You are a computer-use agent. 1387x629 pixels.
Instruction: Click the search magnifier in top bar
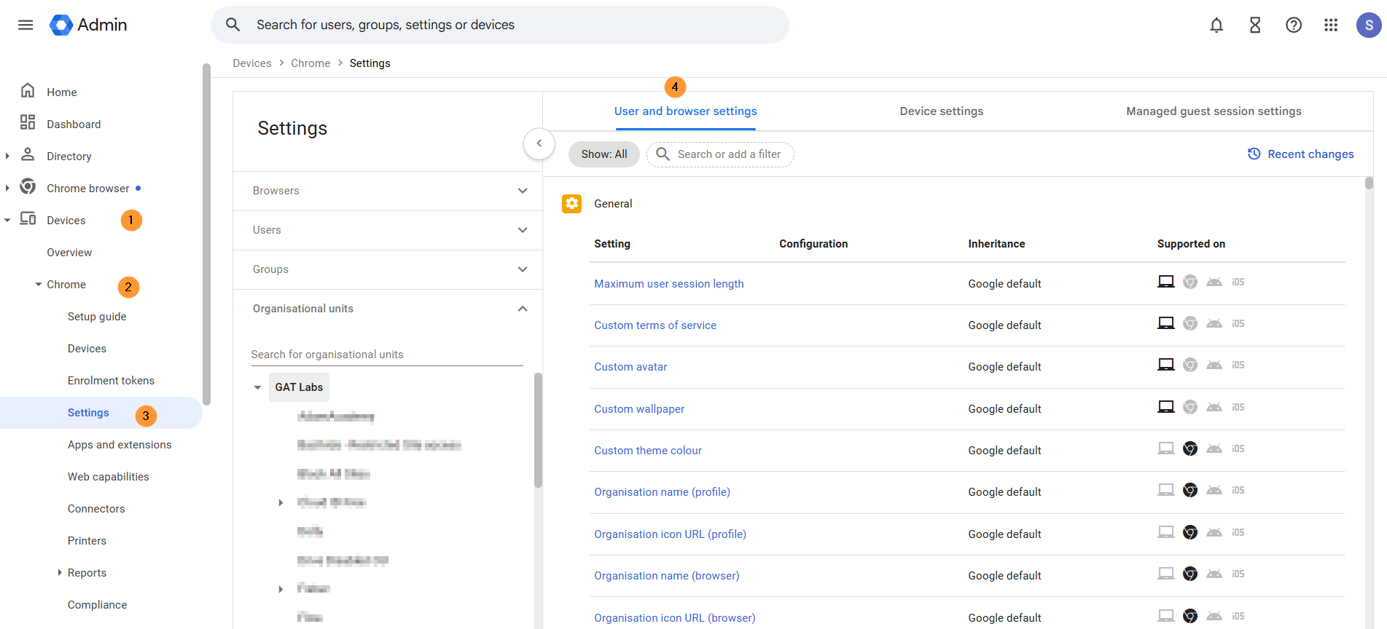(233, 25)
